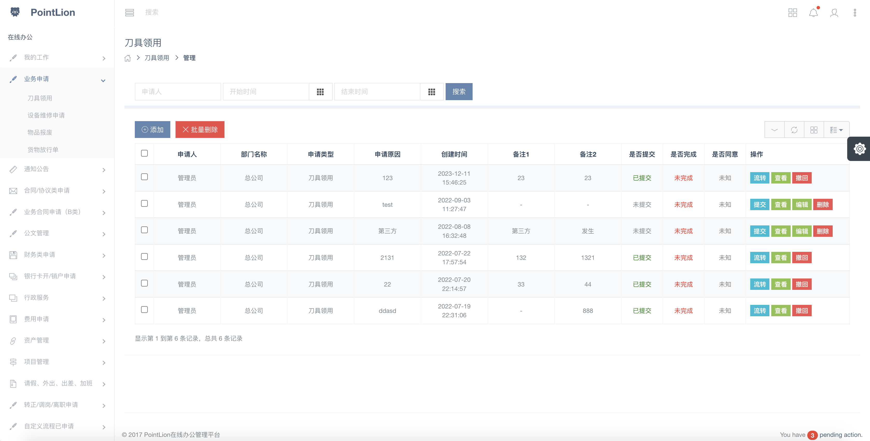This screenshot has width=870, height=441.
Task: Toggle the card view grid icon in table toolbar
Action: click(813, 130)
